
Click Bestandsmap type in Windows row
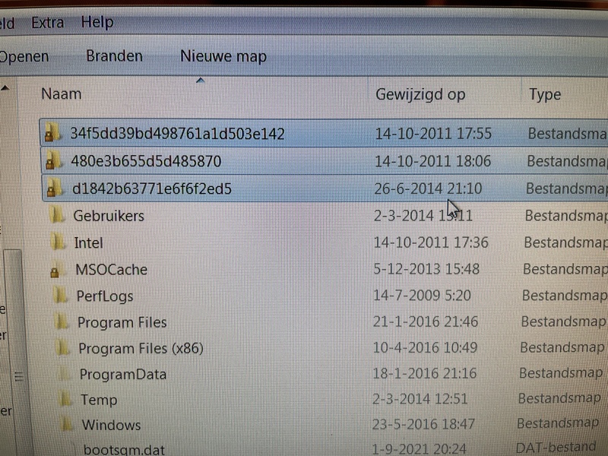coord(558,423)
